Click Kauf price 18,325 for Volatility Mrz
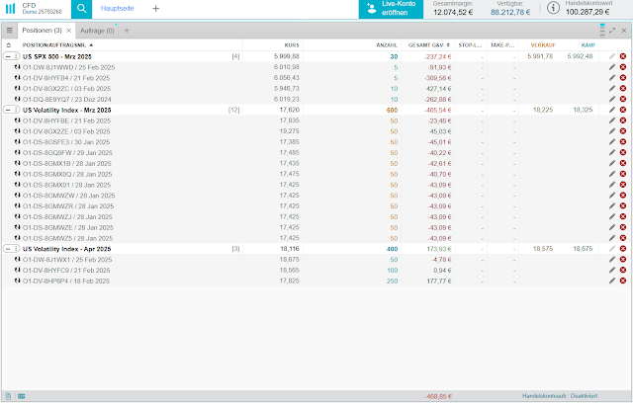Image resolution: width=633 pixels, height=403 pixels. (x=583, y=110)
